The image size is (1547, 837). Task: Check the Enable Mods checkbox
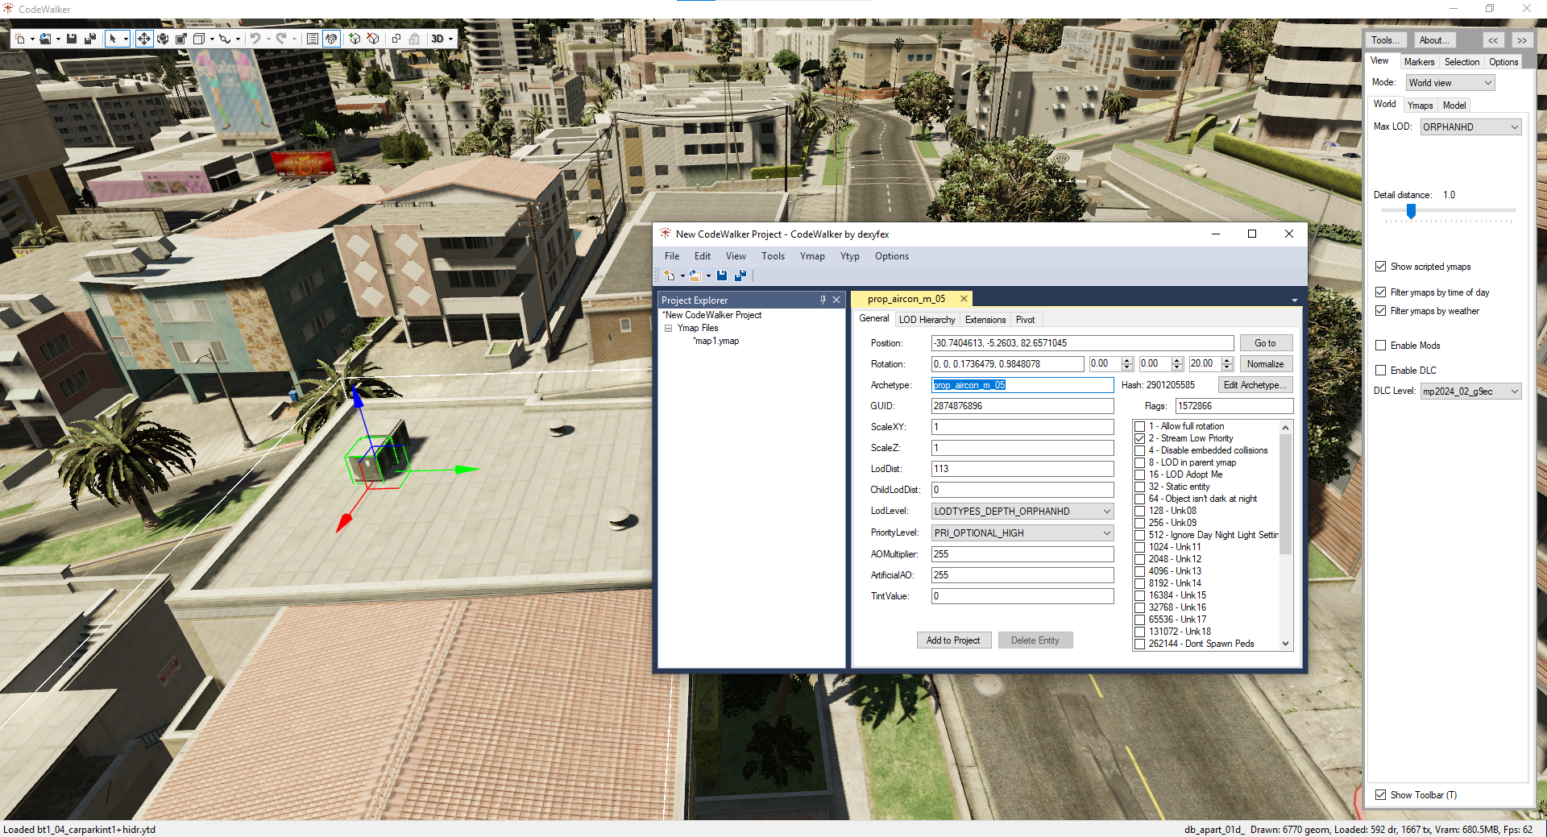pos(1380,346)
